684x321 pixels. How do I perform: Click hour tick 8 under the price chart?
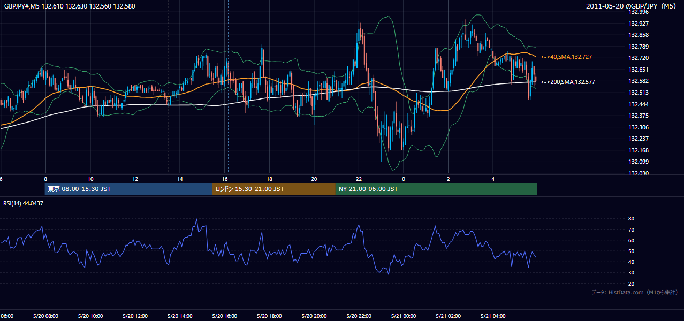click(45, 179)
